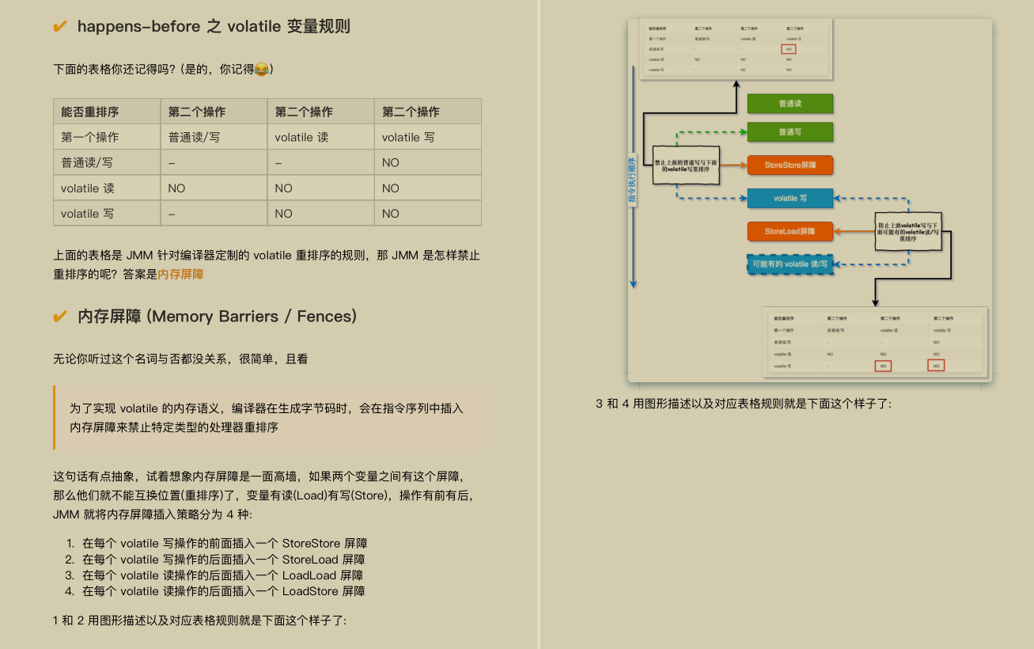Click the note 防止上面volatile写与下面可能有的volatile读/写重排序
This screenshot has width=1034, height=649.
tap(907, 231)
